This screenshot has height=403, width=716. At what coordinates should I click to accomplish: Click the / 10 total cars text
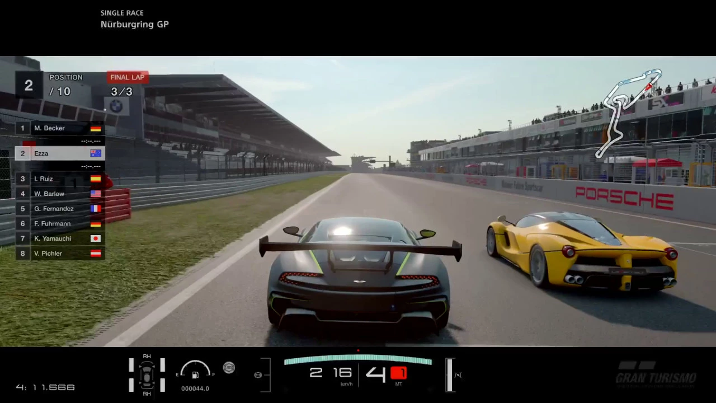(60, 91)
